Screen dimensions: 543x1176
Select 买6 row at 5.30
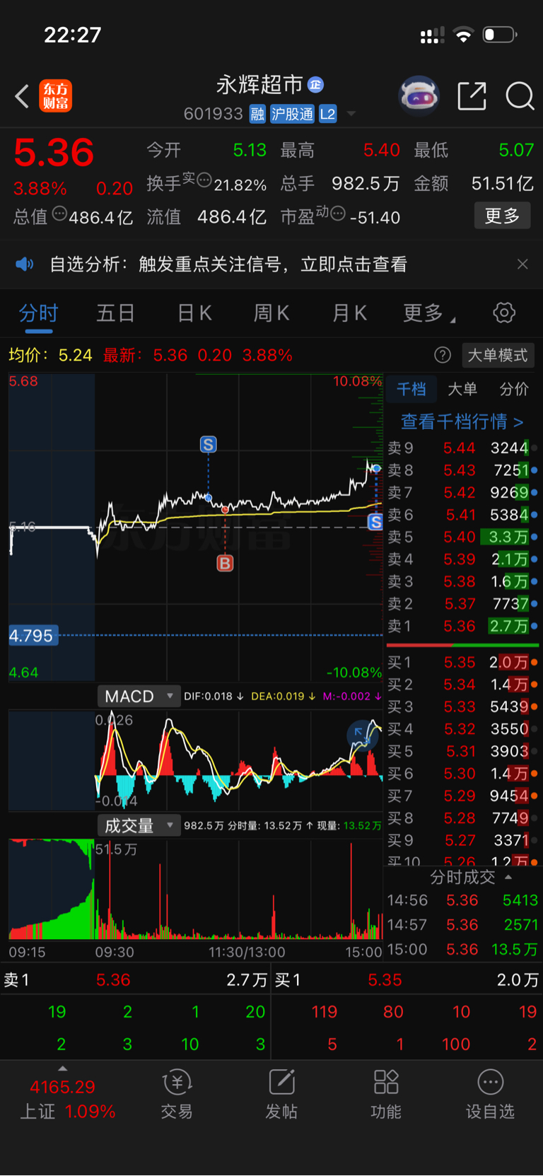(462, 774)
